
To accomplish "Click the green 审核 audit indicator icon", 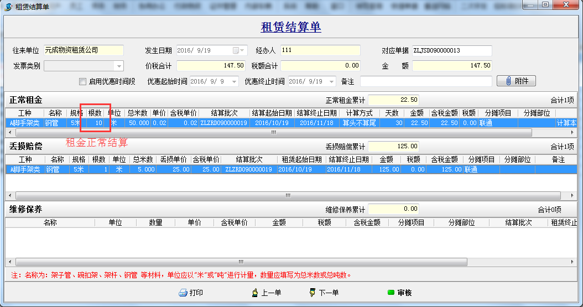I will point(391,293).
